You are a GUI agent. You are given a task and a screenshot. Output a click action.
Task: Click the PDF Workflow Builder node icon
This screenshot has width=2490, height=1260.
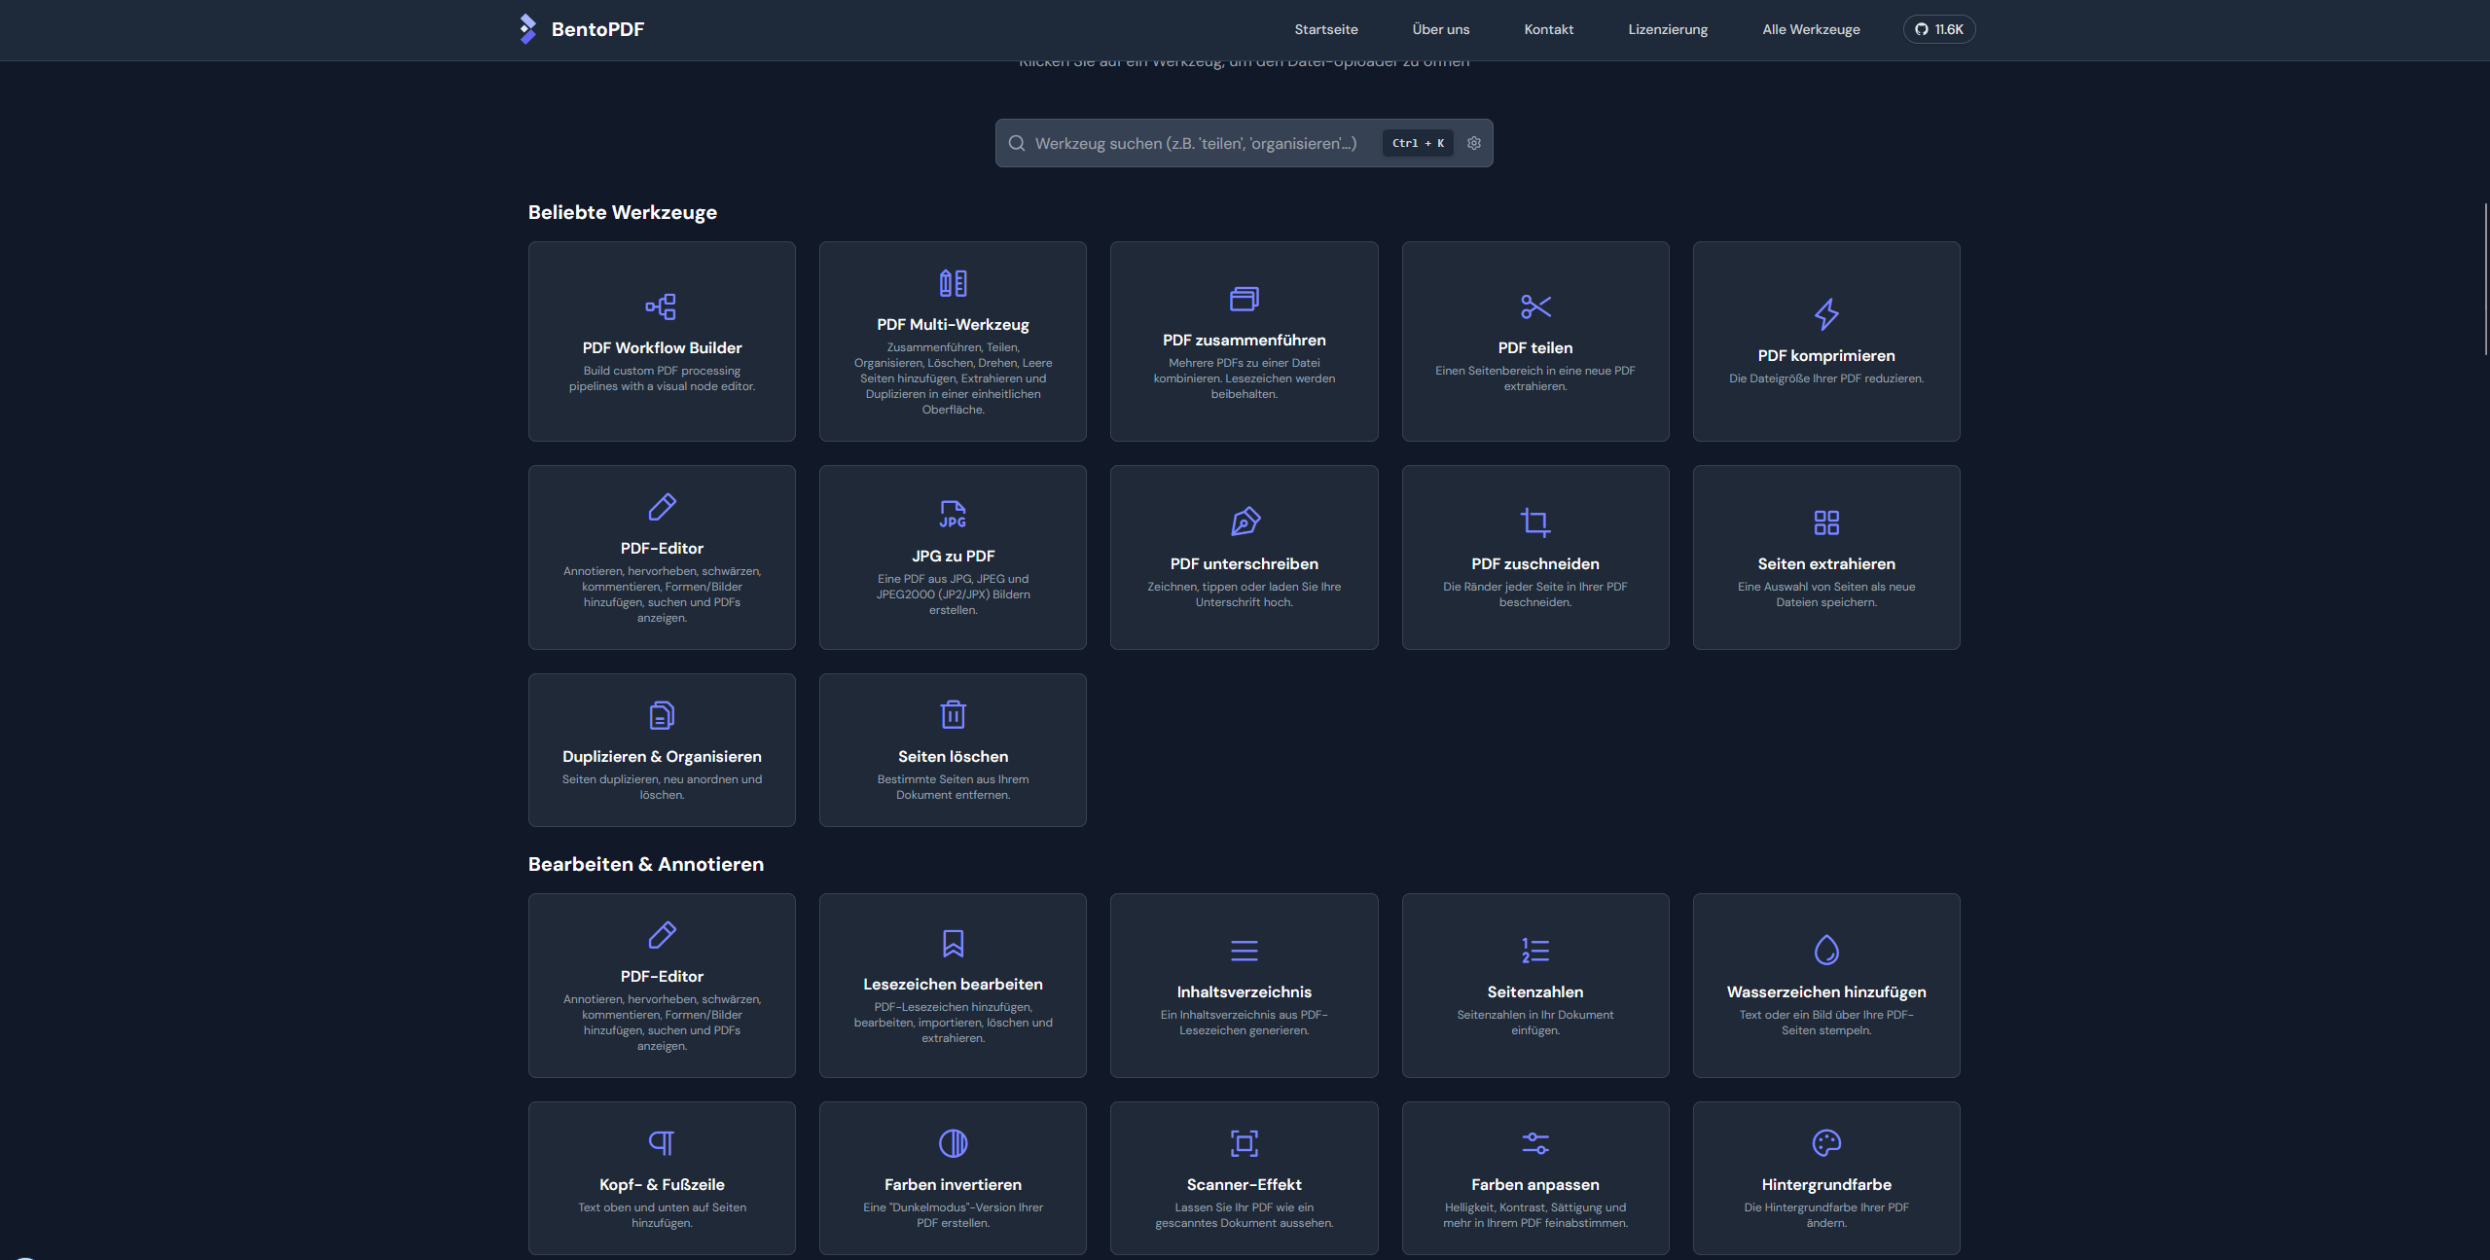[661, 307]
